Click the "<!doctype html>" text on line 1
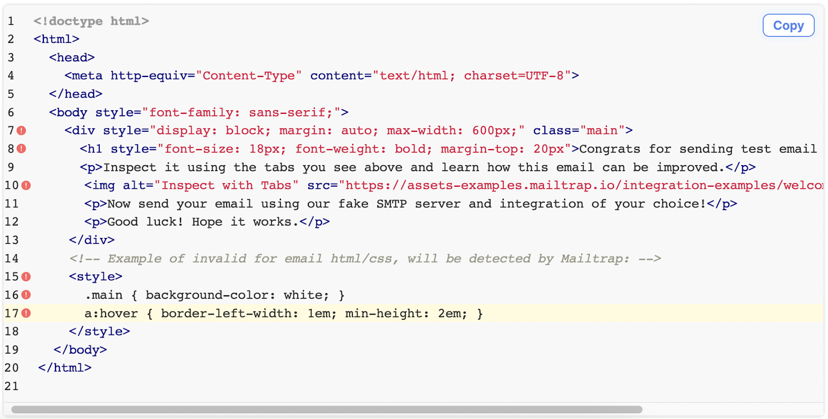 pos(92,21)
